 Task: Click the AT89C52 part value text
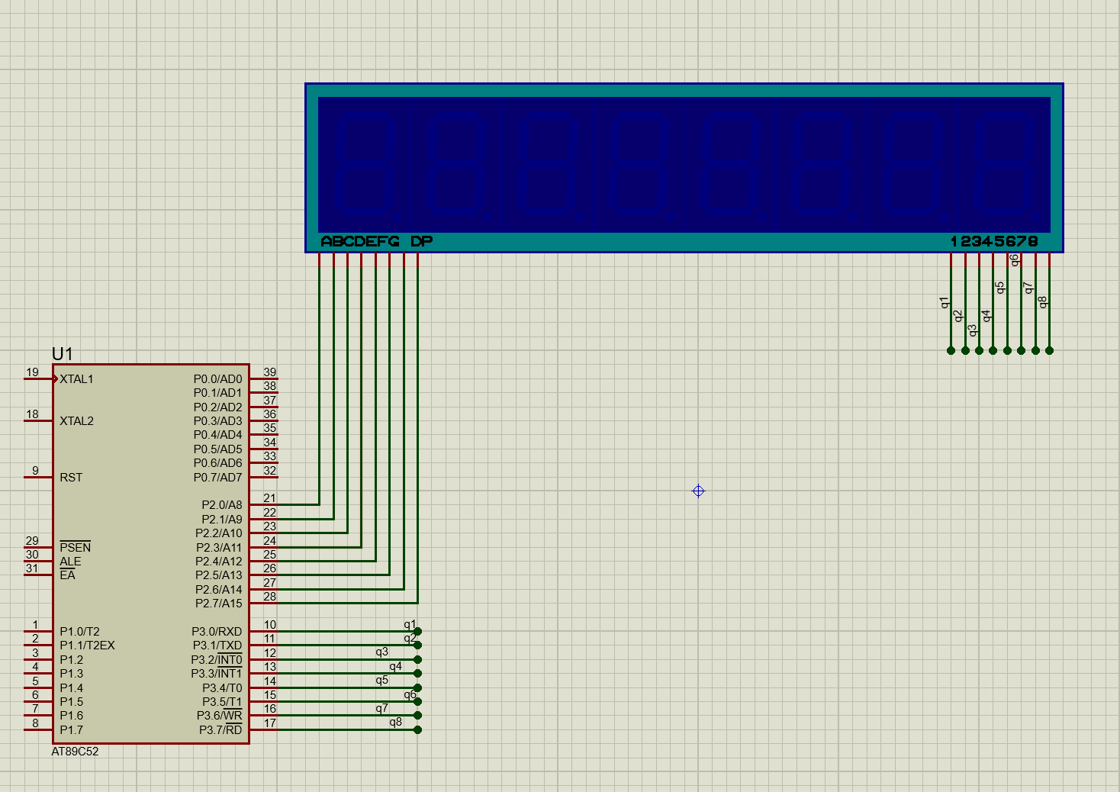tap(75, 752)
